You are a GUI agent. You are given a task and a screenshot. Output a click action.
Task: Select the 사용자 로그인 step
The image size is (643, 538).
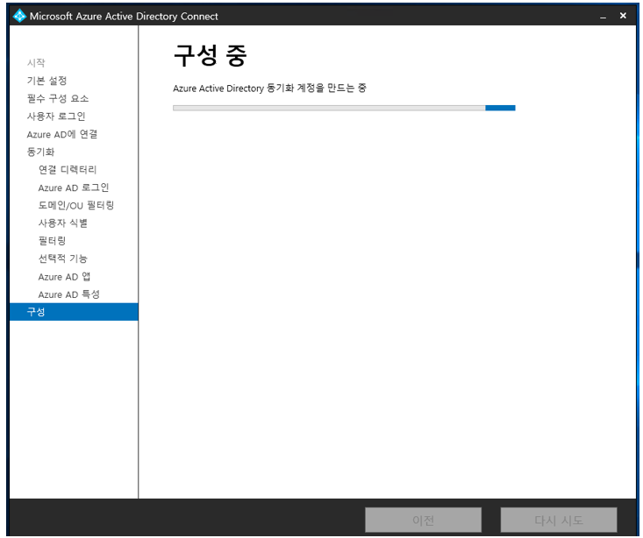click(56, 116)
